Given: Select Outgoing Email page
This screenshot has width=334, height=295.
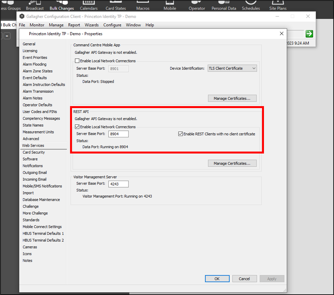Looking at the screenshot, I should click(x=35, y=172).
